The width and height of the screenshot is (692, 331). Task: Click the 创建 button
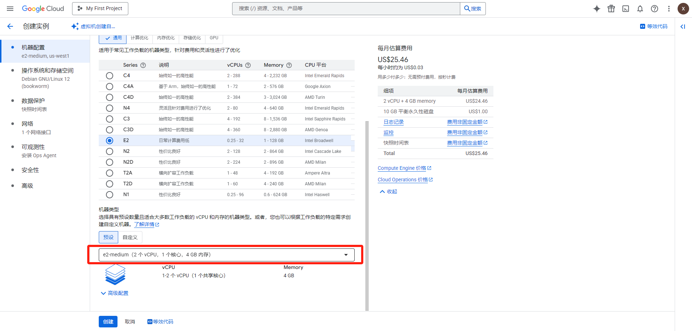pos(108,322)
